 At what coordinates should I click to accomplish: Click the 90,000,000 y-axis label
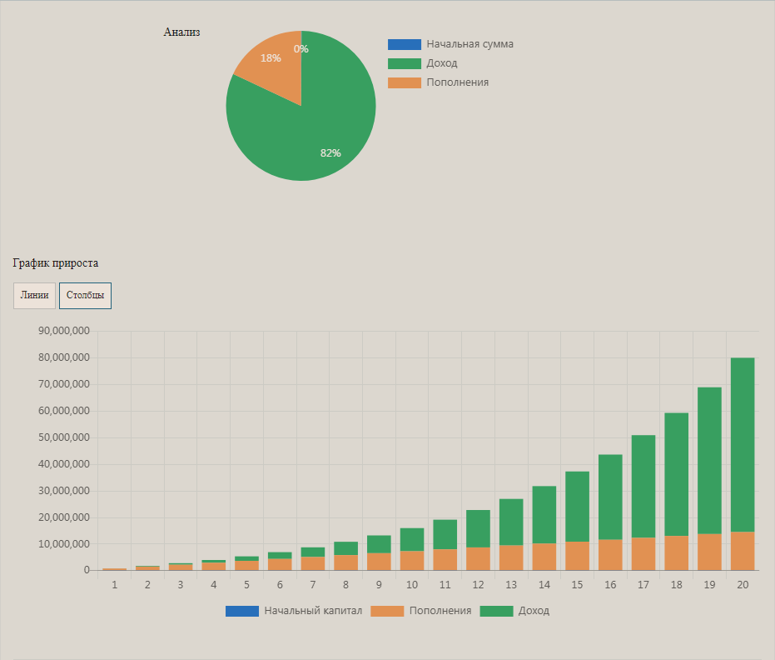tap(64, 331)
